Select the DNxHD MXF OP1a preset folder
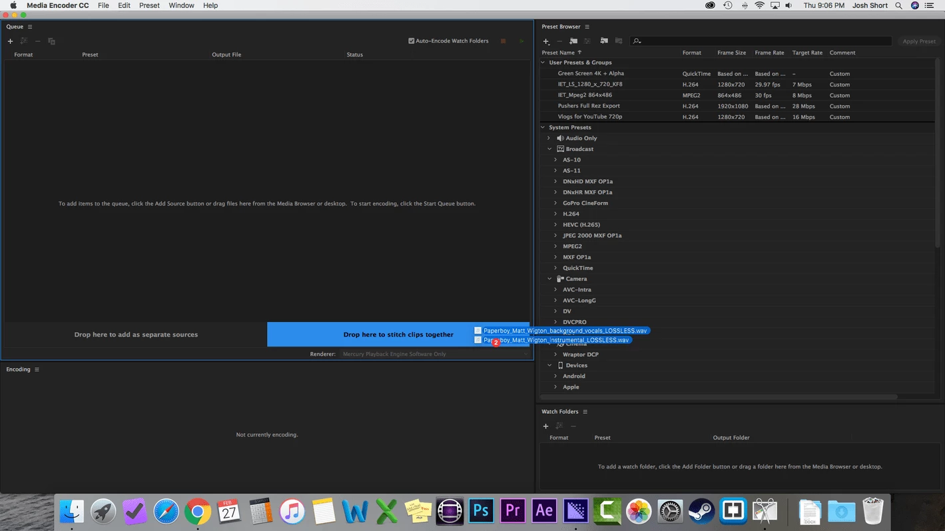This screenshot has width=945, height=531. point(587,182)
